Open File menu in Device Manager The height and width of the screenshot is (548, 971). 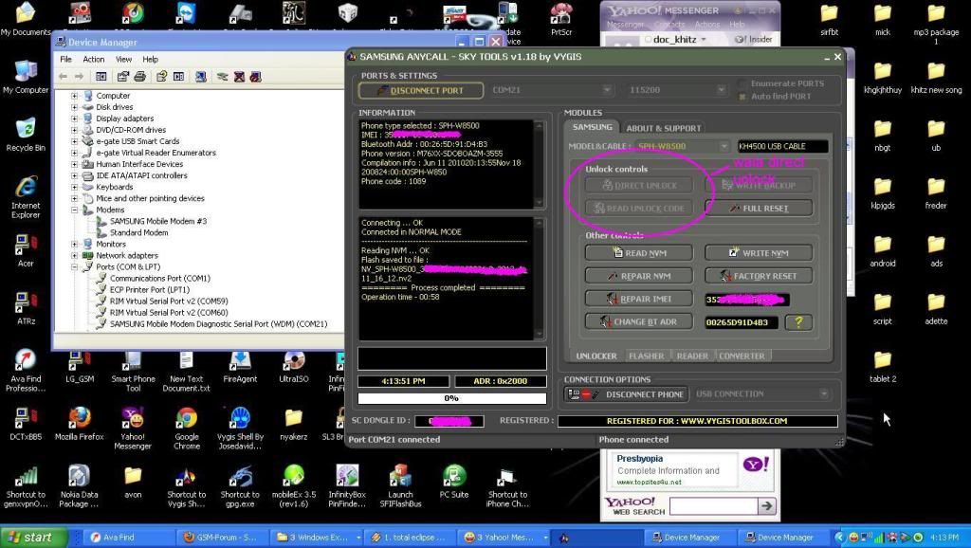pos(65,60)
